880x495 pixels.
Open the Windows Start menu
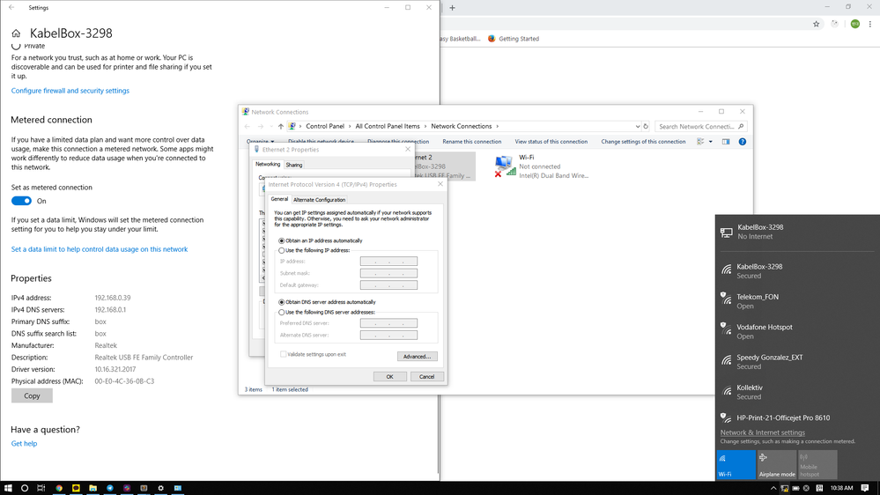coord(8,488)
